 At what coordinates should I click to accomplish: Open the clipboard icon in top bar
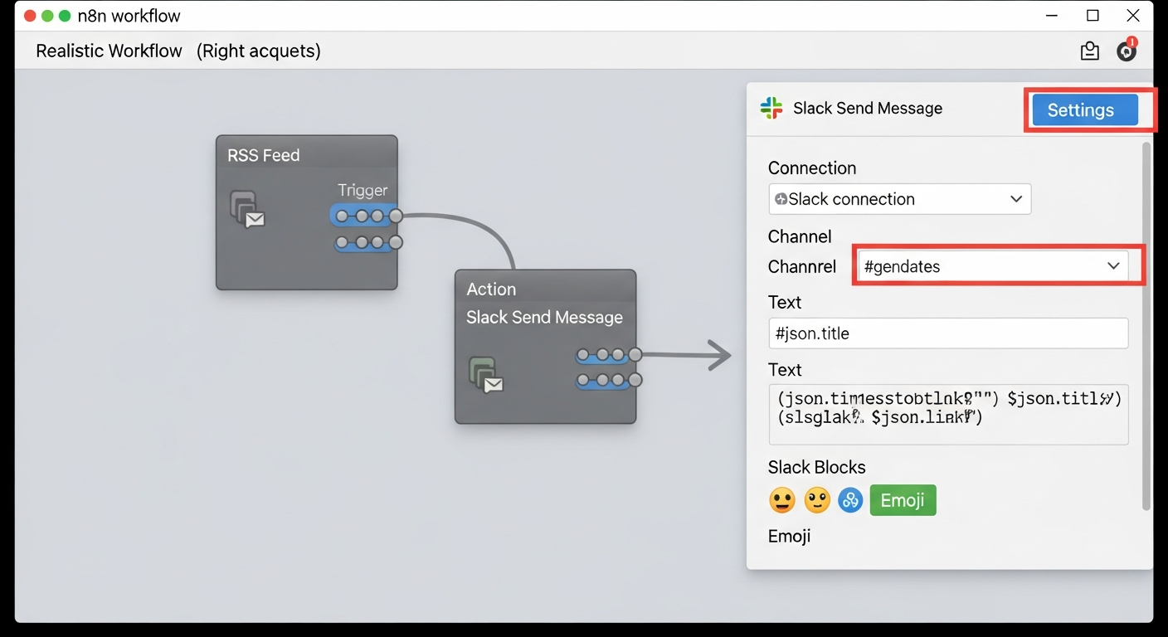coord(1090,51)
